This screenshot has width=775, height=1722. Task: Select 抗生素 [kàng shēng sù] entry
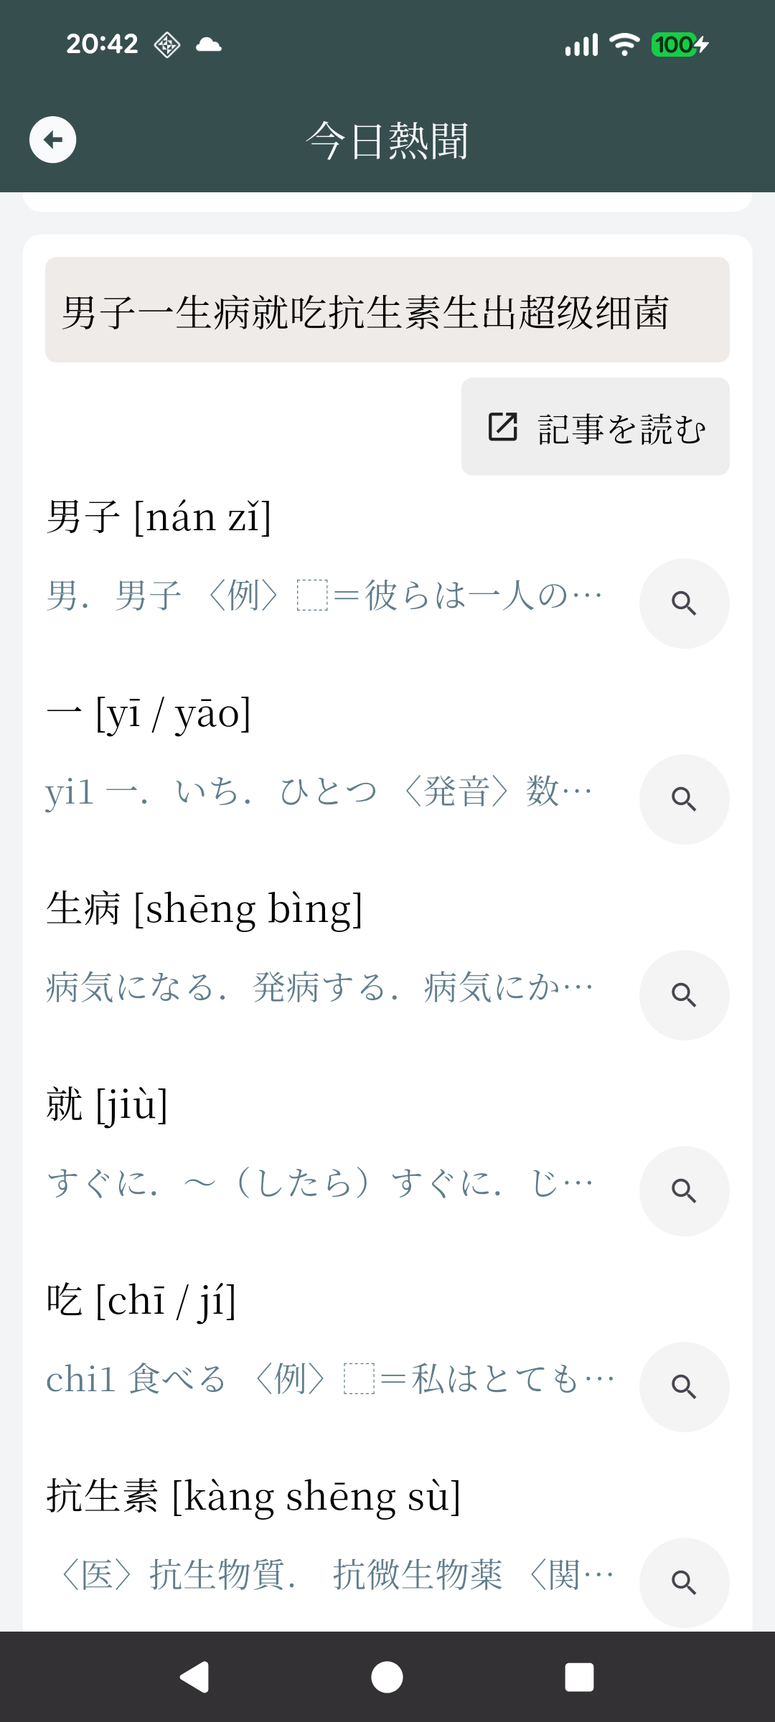tap(253, 1496)
